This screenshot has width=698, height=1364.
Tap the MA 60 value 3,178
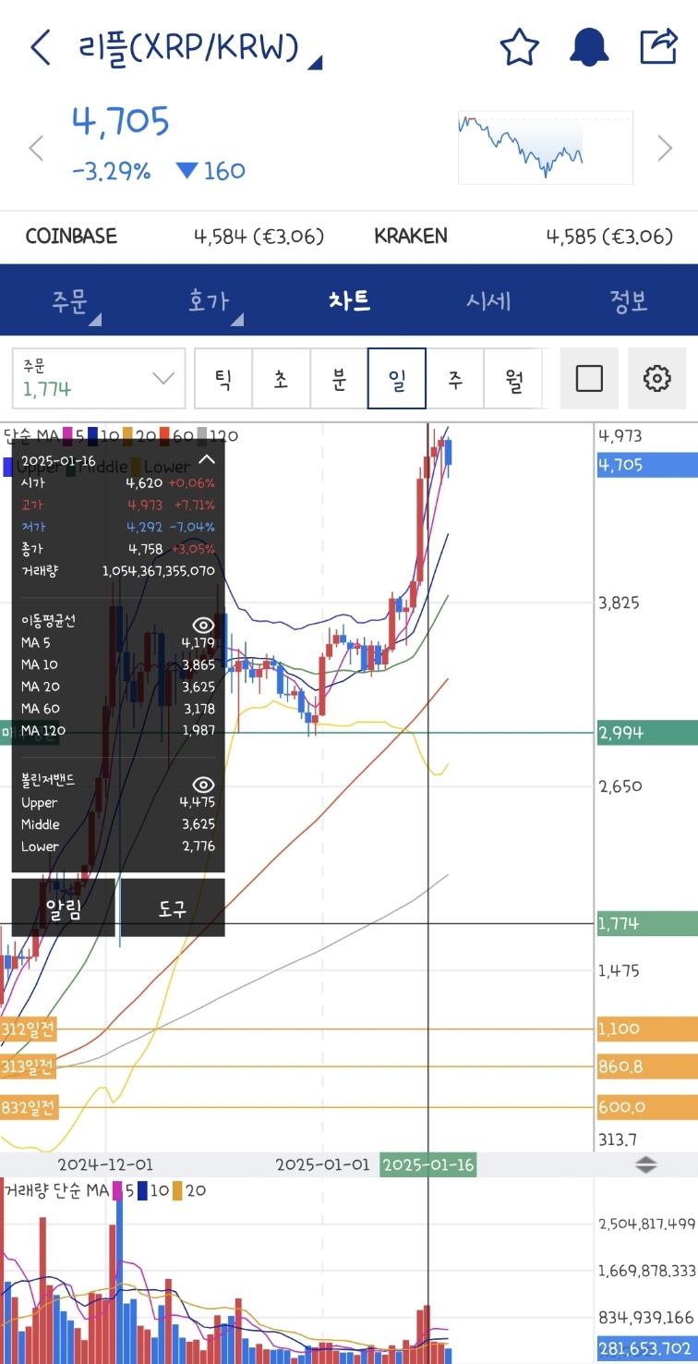click(x=198, y=709)
